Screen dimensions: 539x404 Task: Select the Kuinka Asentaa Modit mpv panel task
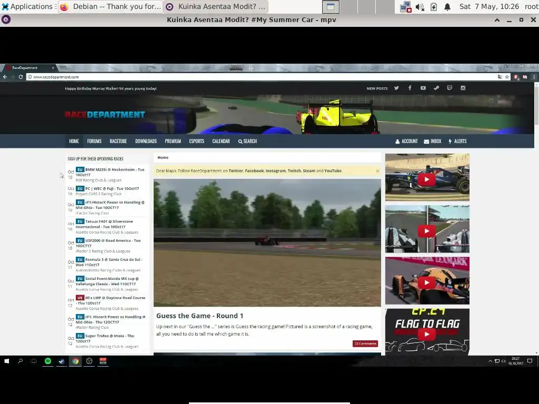pos(216,6)
